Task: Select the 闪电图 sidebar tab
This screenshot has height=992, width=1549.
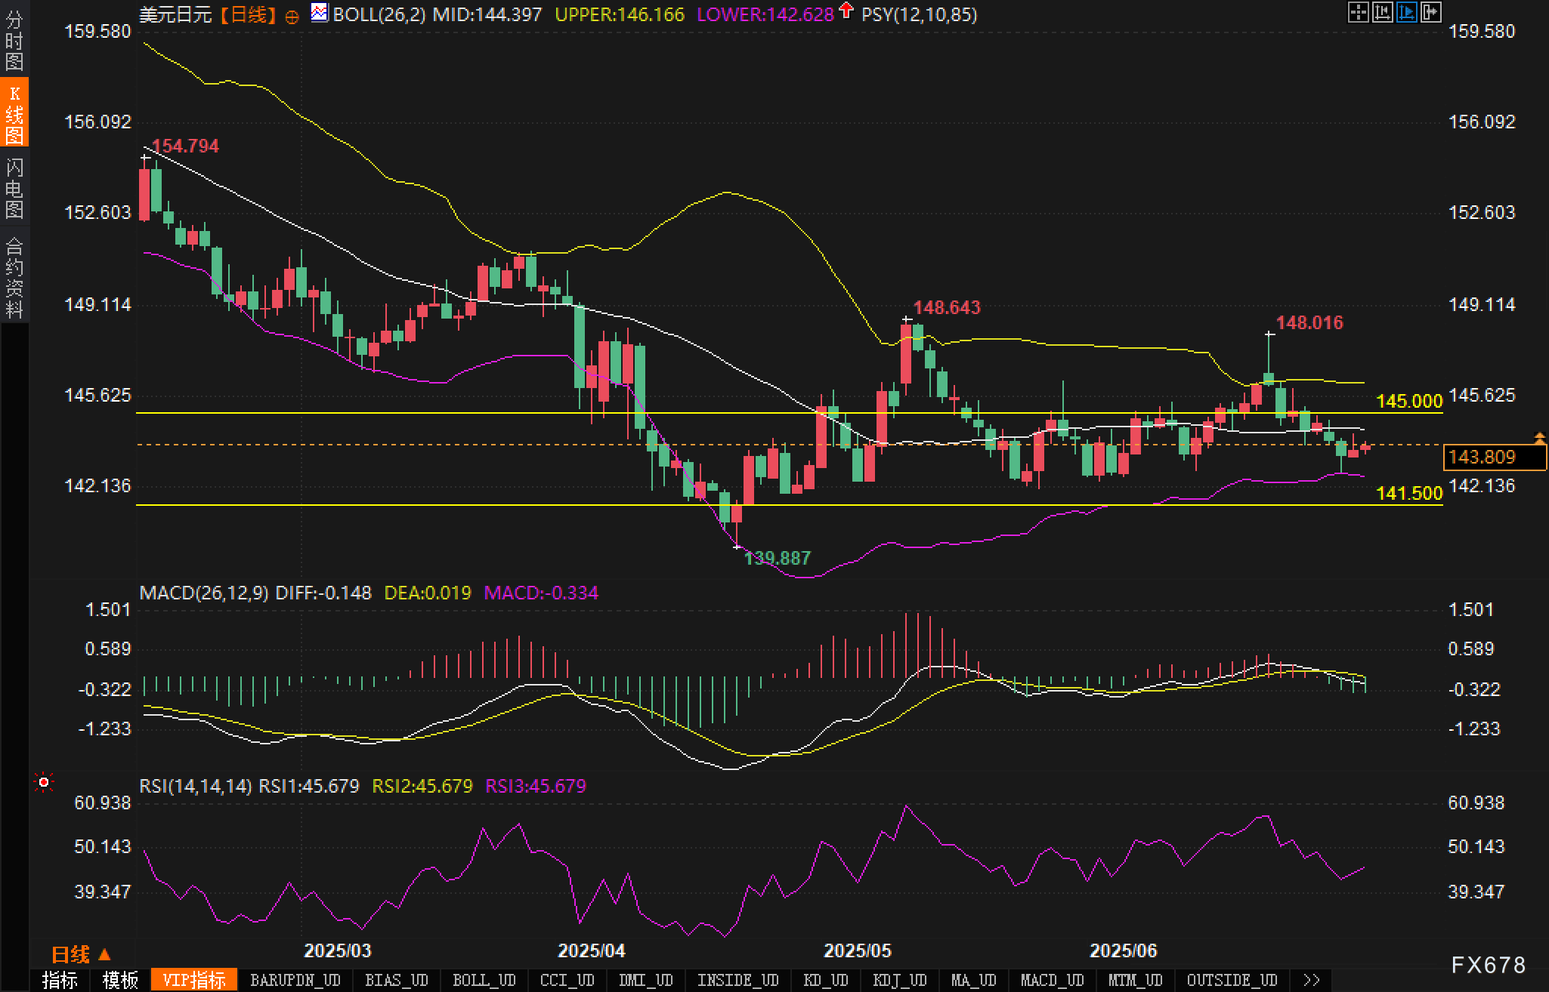Action: coord(14,188)
